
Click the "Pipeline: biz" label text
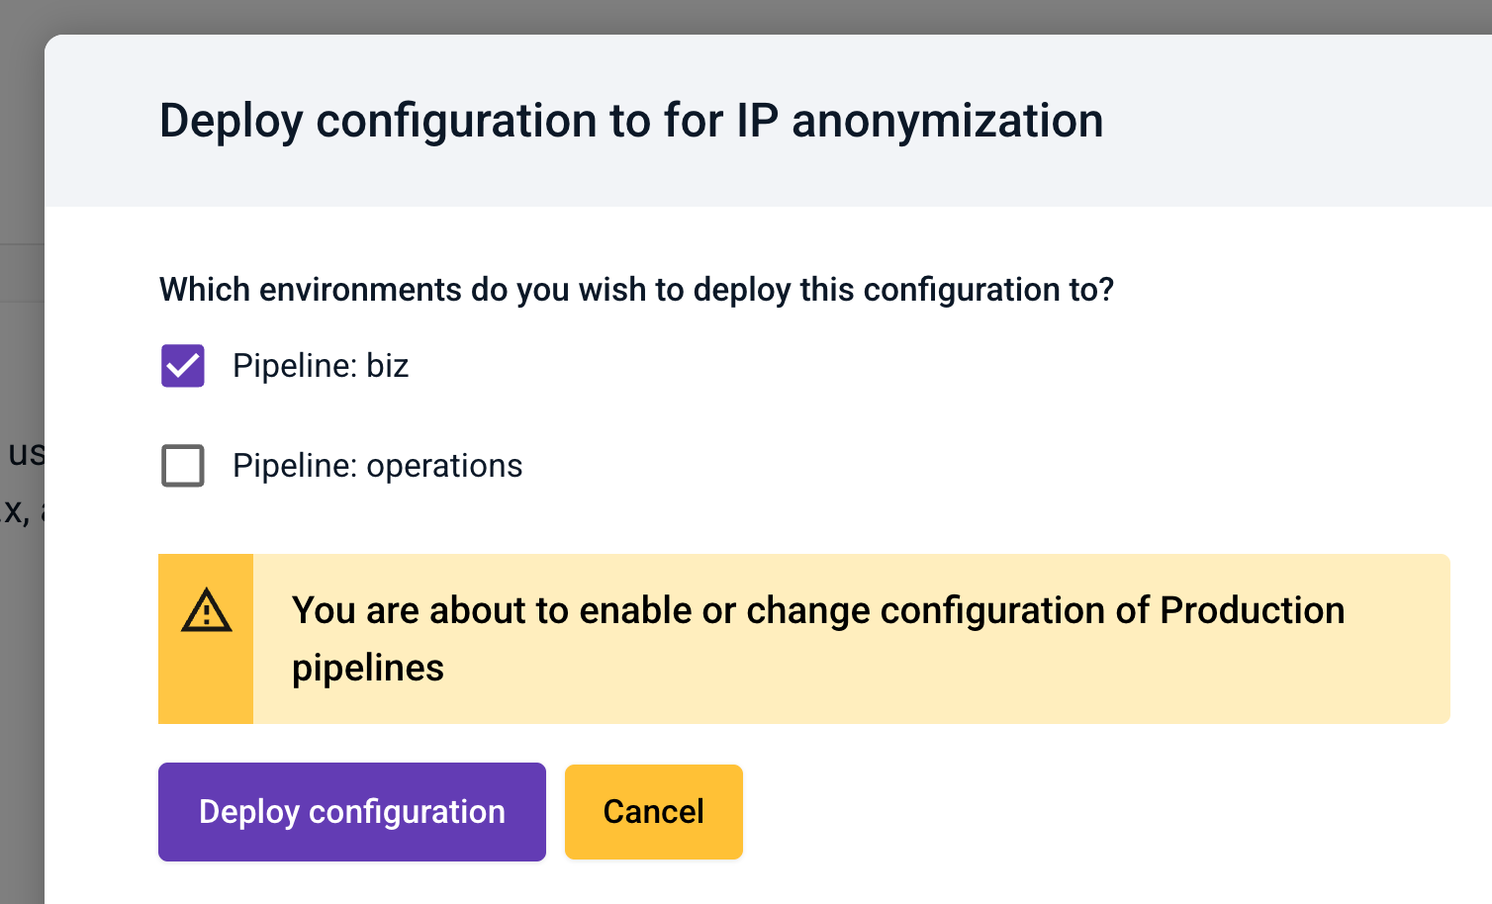320,366
